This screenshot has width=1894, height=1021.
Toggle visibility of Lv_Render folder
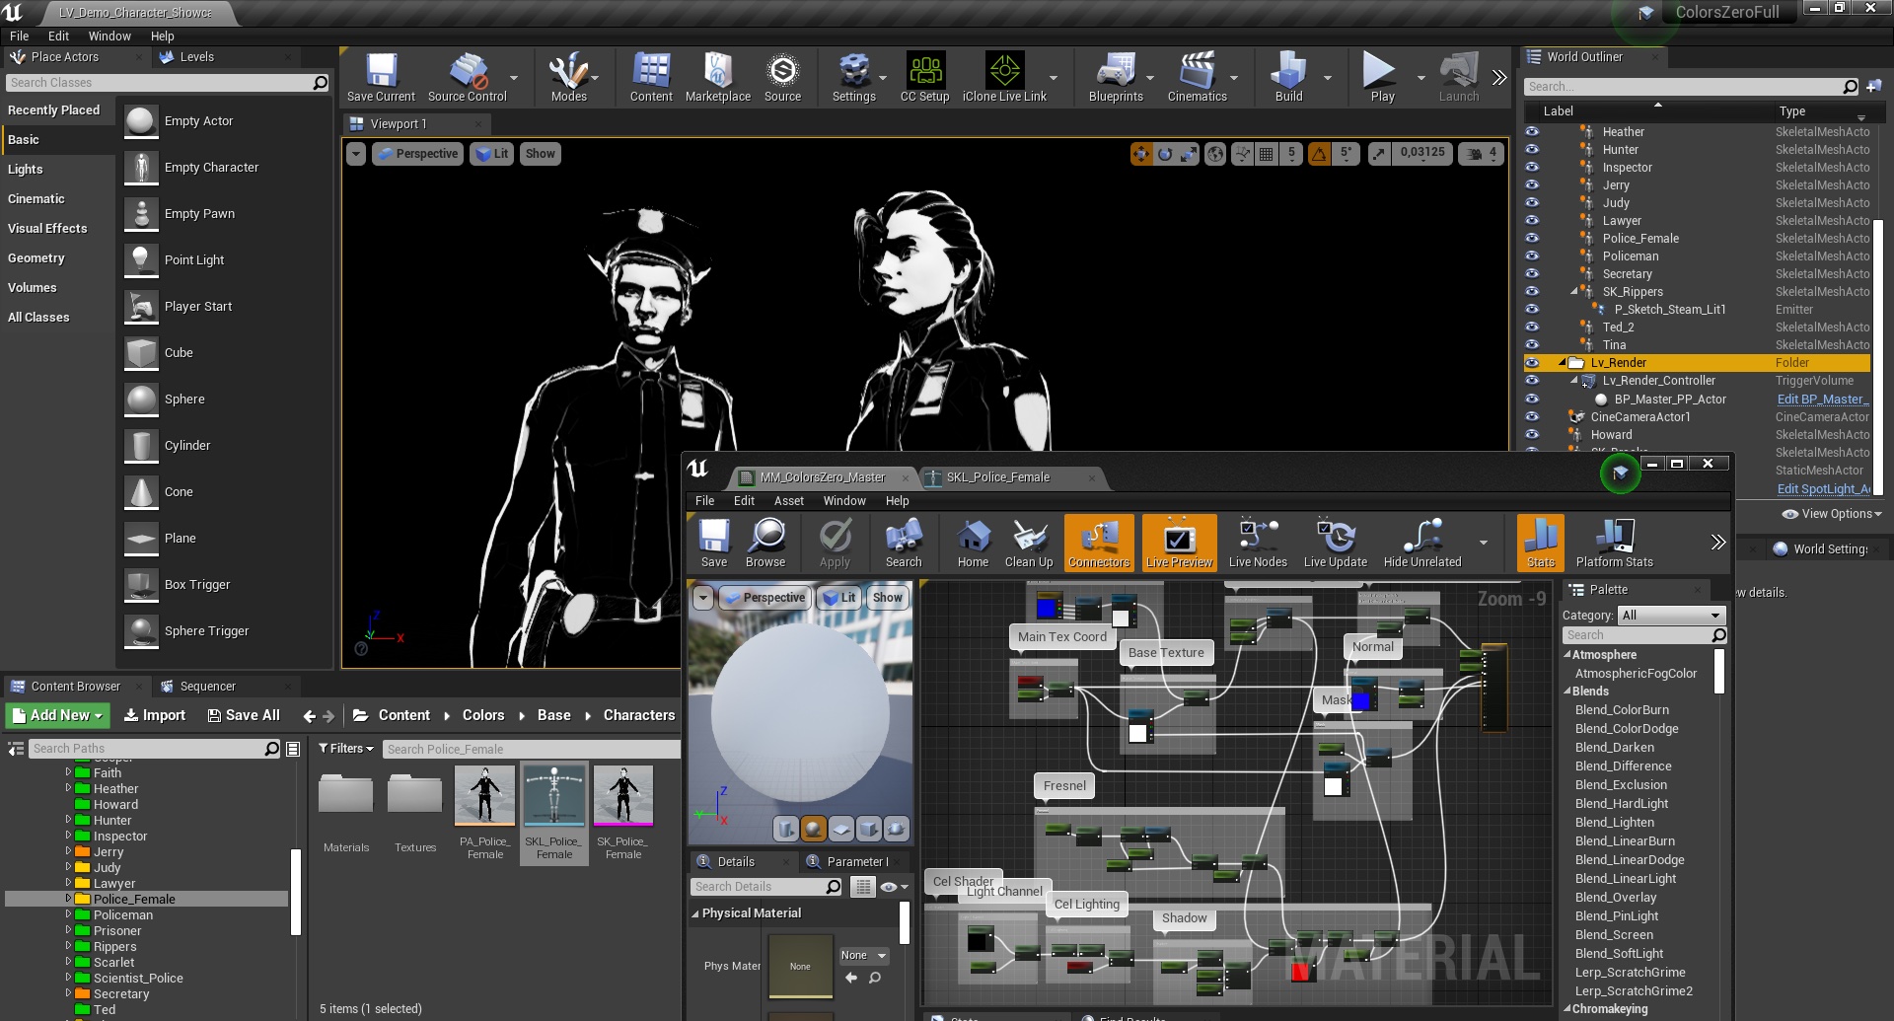pos(1532,363)
